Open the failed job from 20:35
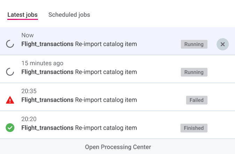This screenshot has height=154, width=235. click(79, 100)
